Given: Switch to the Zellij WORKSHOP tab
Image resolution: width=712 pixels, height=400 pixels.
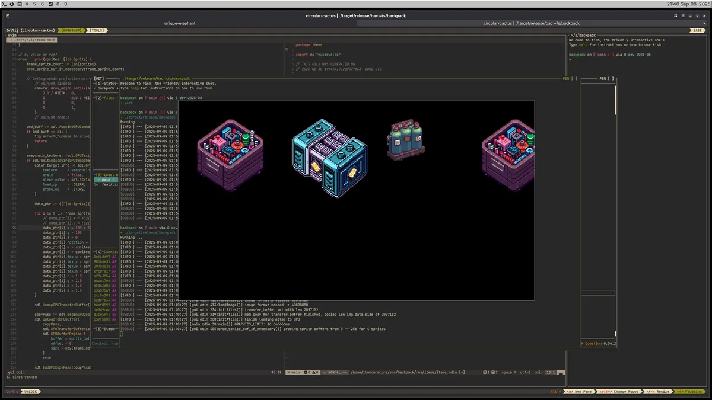Looking at the screenshot, I should 72,30.
